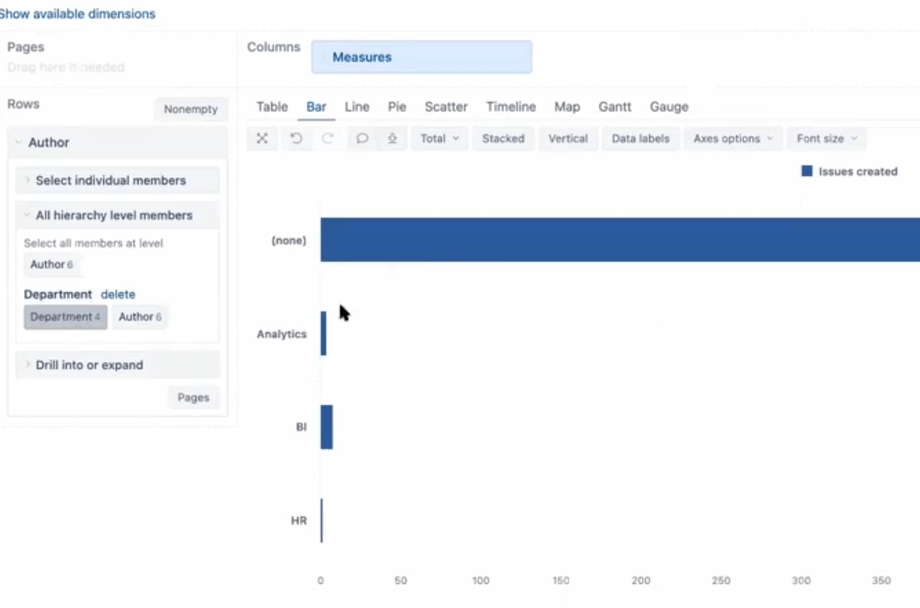Toggle the Stacked bar option
920x608 pixels.
503,139
